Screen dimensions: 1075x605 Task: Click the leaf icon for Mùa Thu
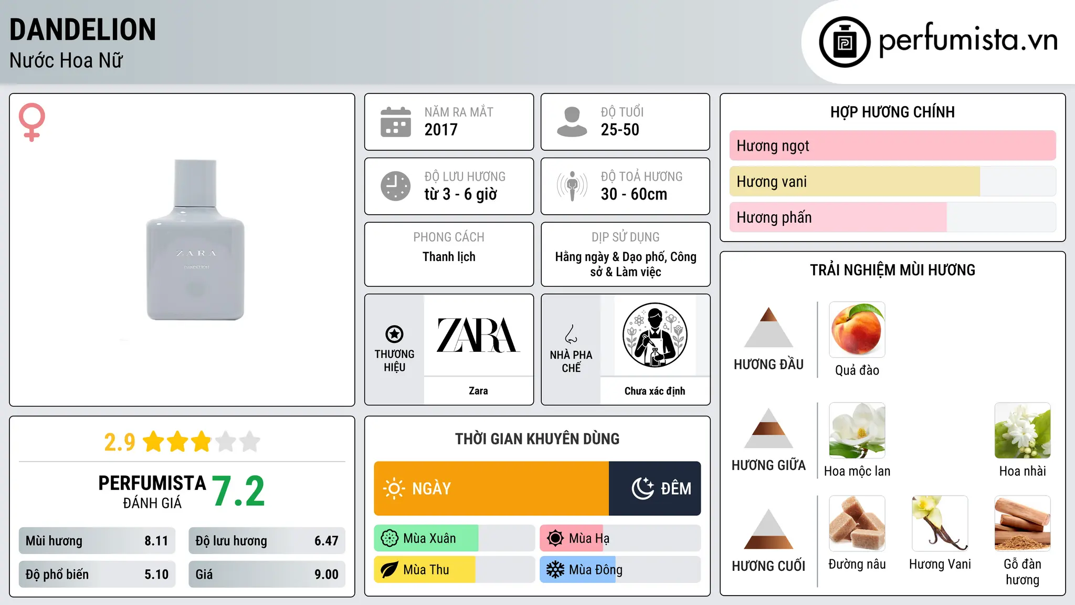tap(389, 570)
